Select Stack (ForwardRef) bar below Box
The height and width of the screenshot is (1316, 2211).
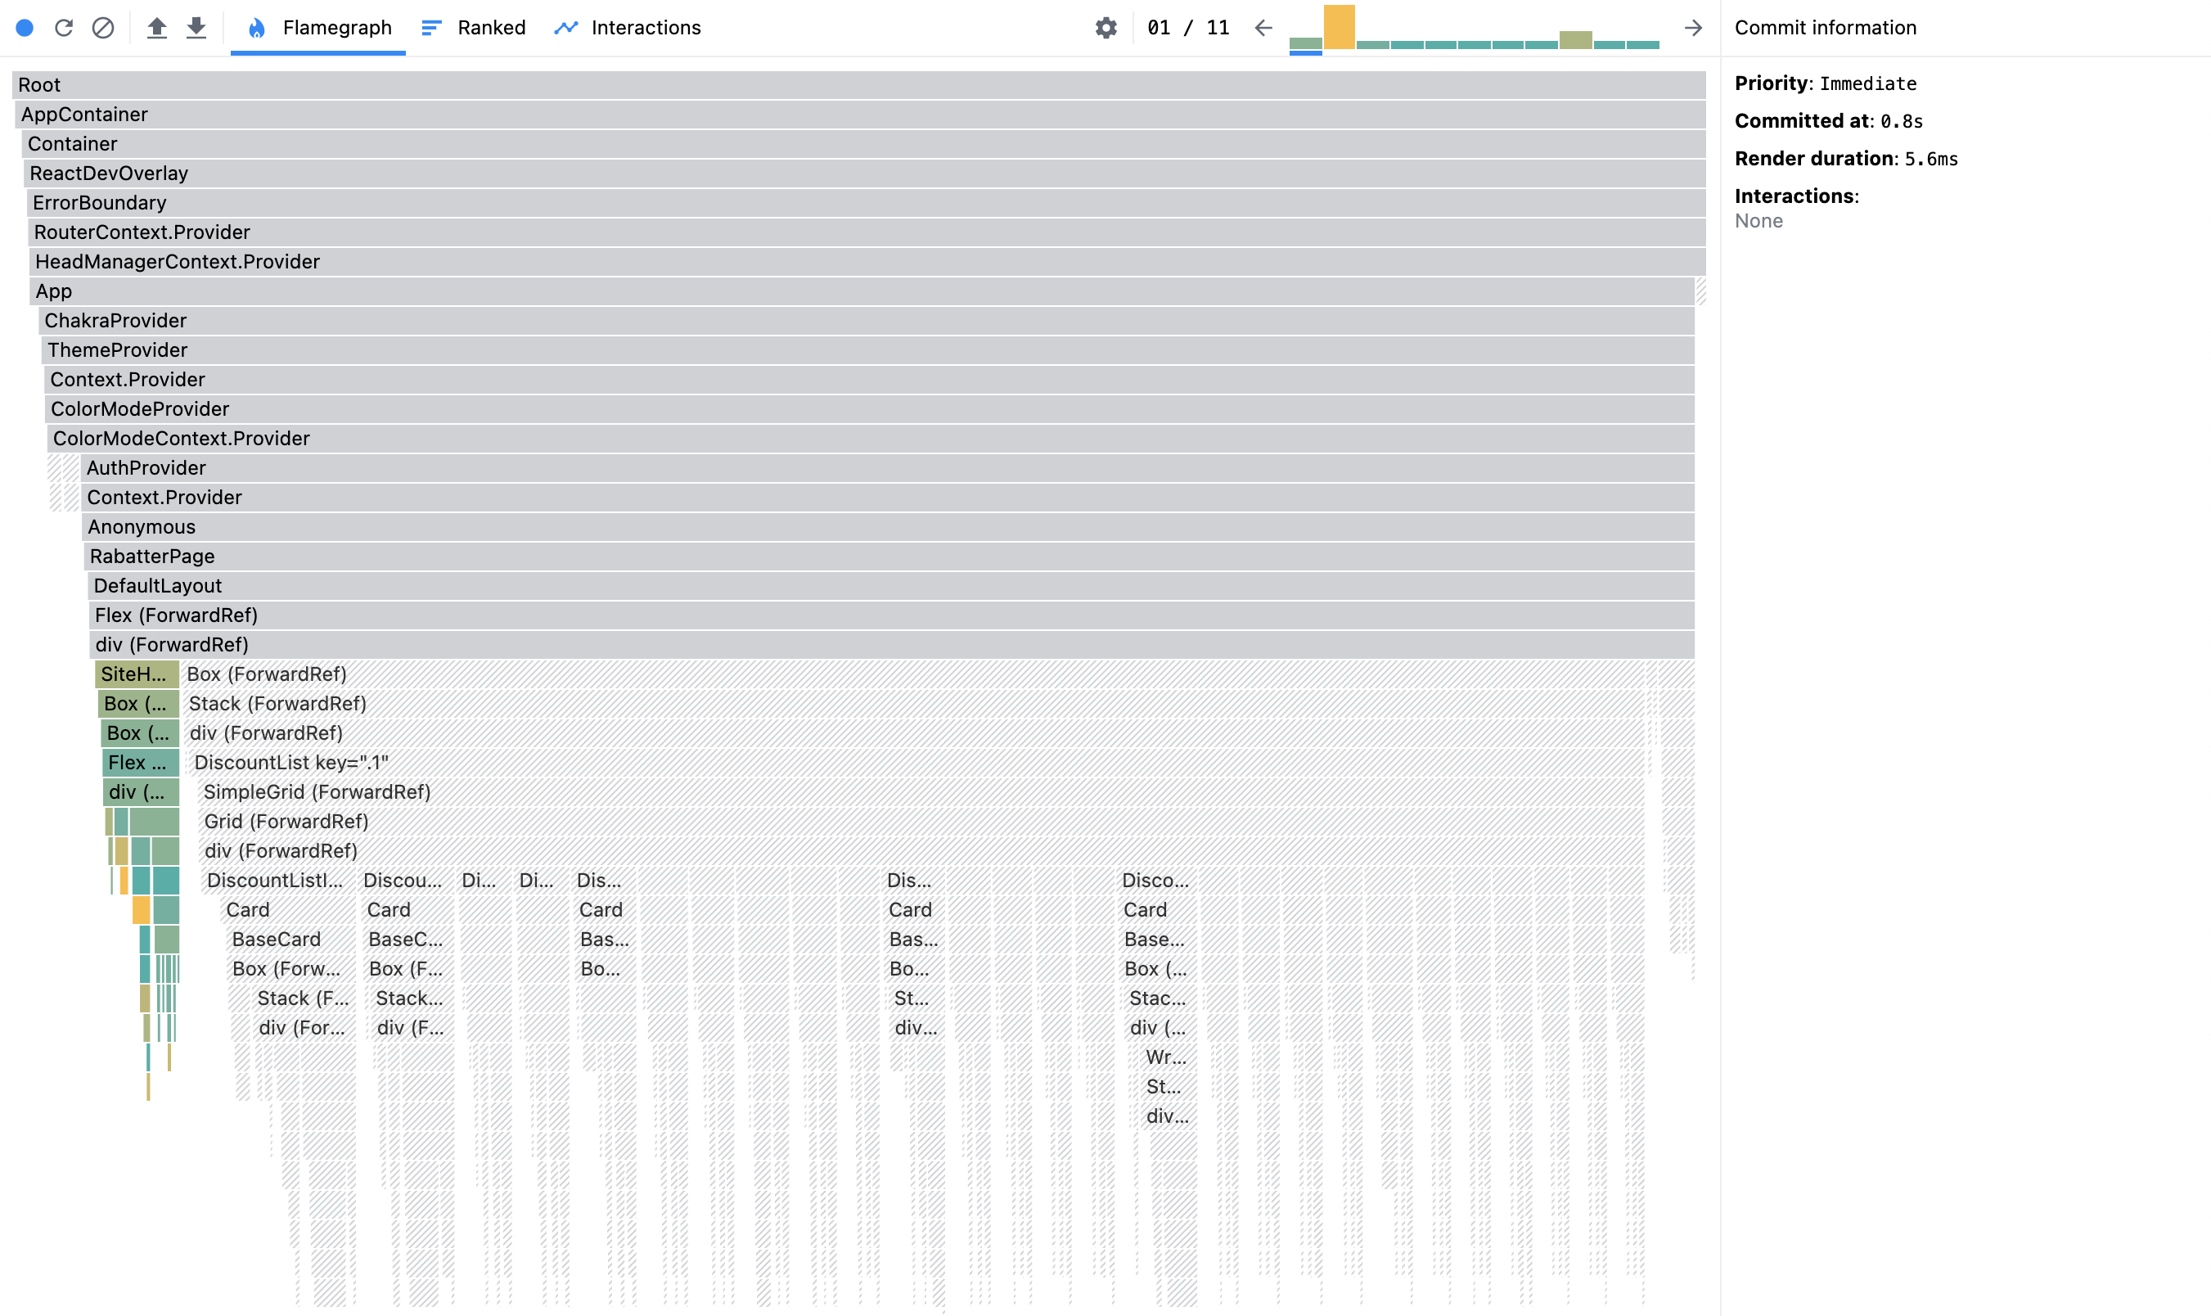pyautogui.click(x=913, y=703)
